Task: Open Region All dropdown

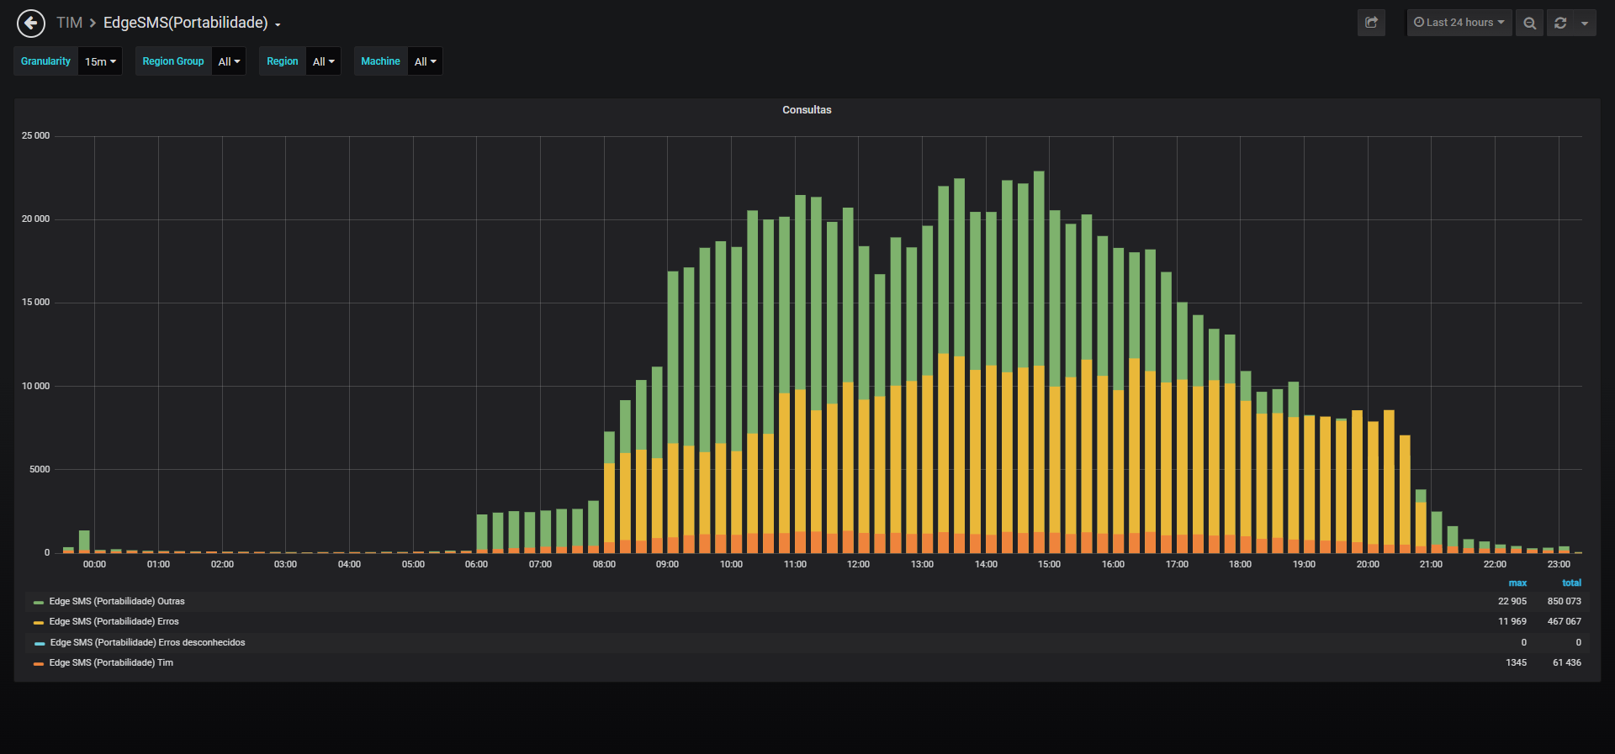Action: click(323, 61)
